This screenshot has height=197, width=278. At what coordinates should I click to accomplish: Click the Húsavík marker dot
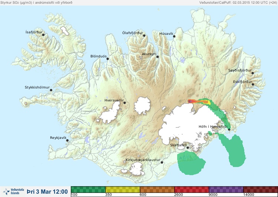point(174,36)
